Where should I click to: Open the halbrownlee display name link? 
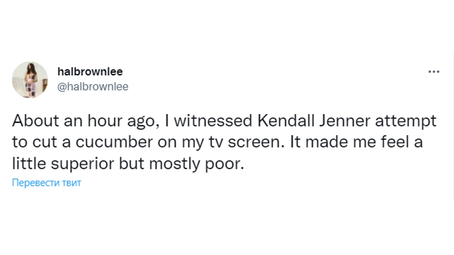pos(90,71)
